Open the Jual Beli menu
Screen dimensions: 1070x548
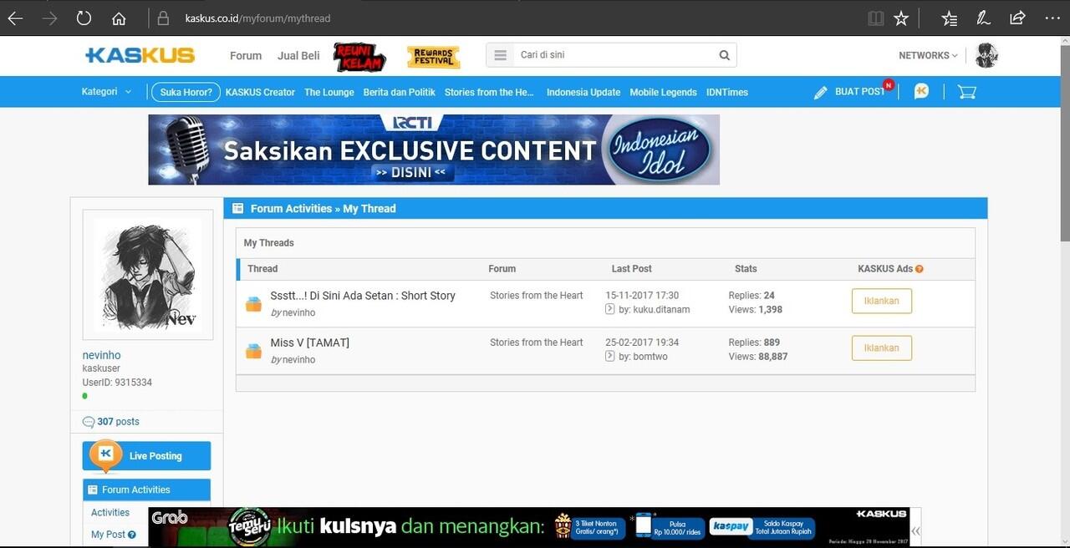(298, 56)
